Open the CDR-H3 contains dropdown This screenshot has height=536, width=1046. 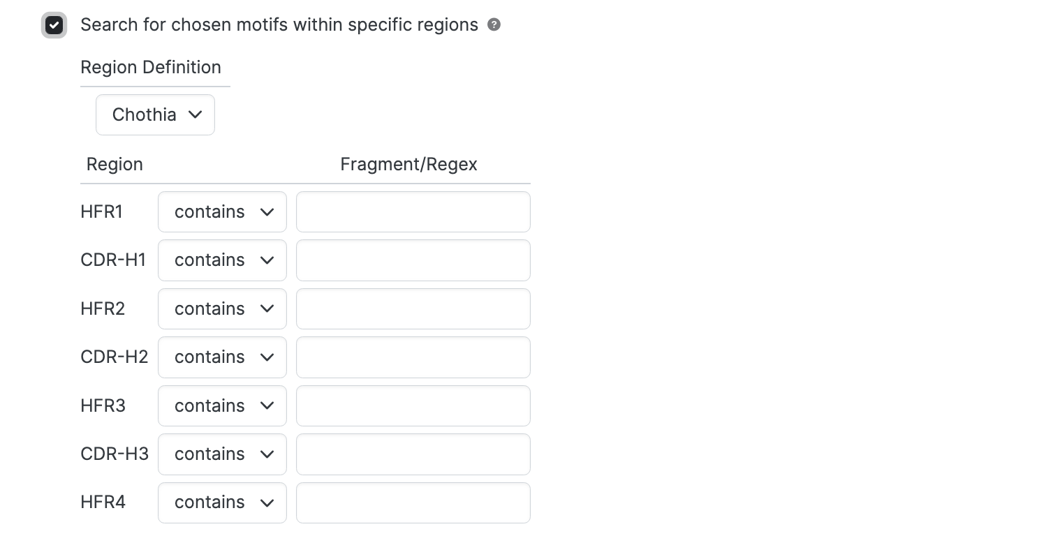point(222,454)
